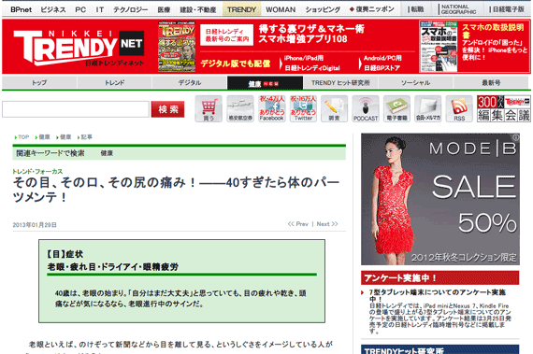Open the 会員・メルマガ envelope icon
Screen dimensions: 533x354
click(x=428, y=108)
